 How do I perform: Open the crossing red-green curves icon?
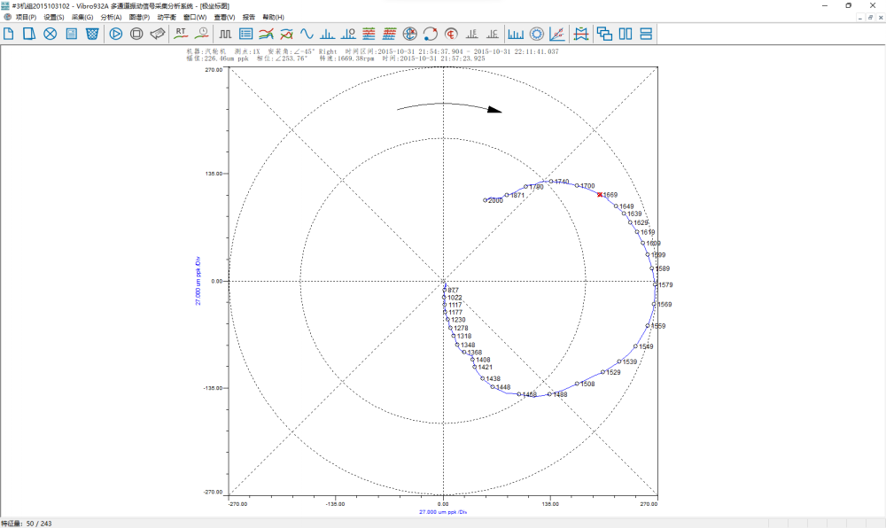[x=286, y=34]
